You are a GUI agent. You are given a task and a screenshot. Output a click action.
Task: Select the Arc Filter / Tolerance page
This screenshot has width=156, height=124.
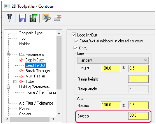(36, 103)
